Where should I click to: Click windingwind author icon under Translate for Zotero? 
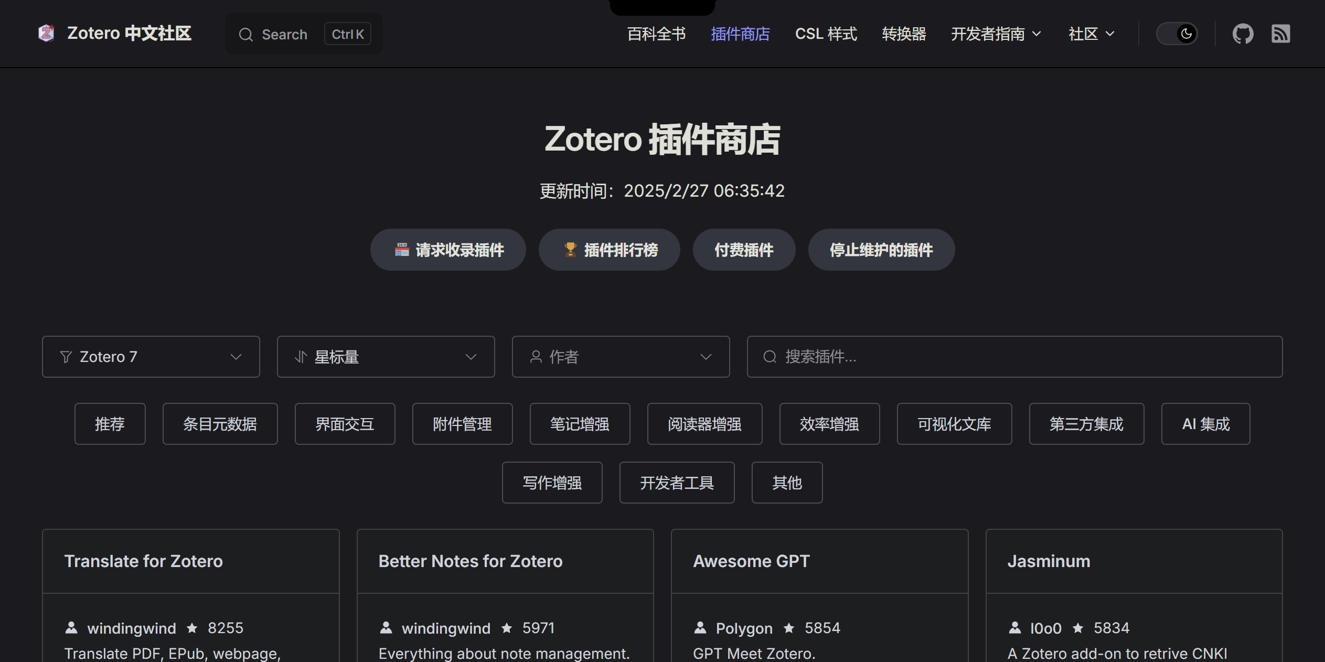coord(71,627)
